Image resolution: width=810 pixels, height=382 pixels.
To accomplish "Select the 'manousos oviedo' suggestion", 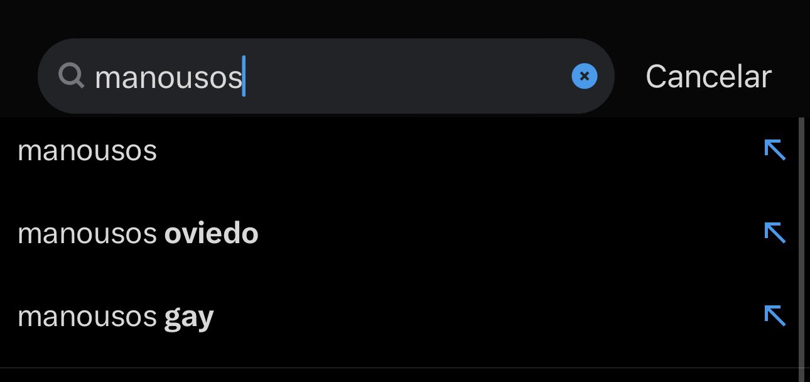I will [138, 234].
